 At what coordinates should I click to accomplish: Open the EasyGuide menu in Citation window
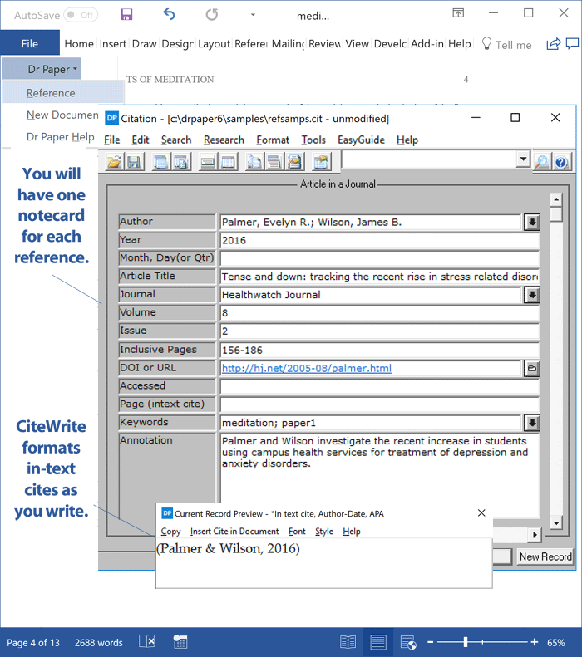(x=361, y=140)
